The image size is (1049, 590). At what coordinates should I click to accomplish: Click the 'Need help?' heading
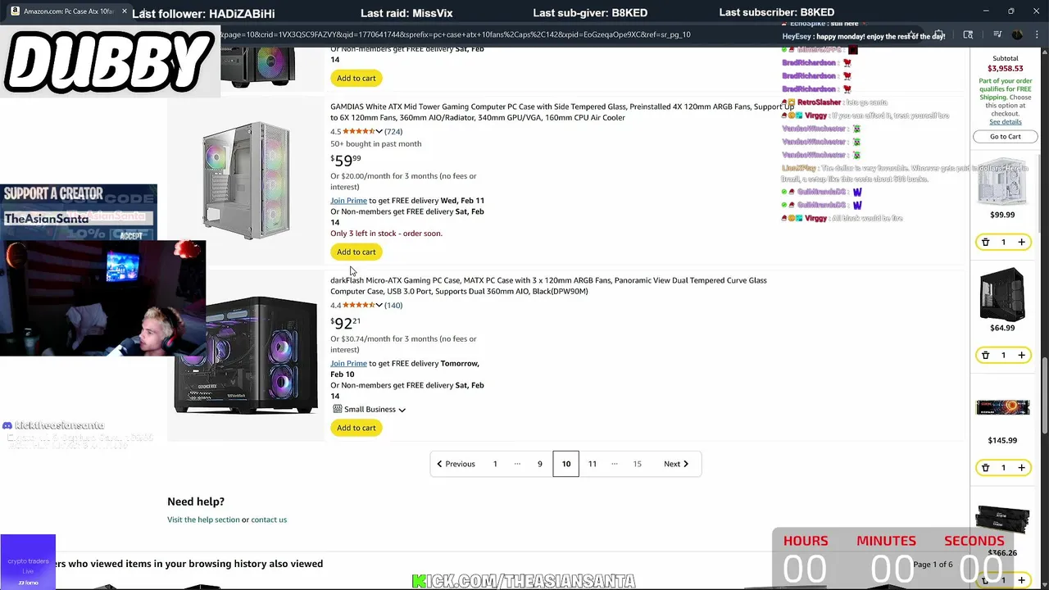(196, 501)
